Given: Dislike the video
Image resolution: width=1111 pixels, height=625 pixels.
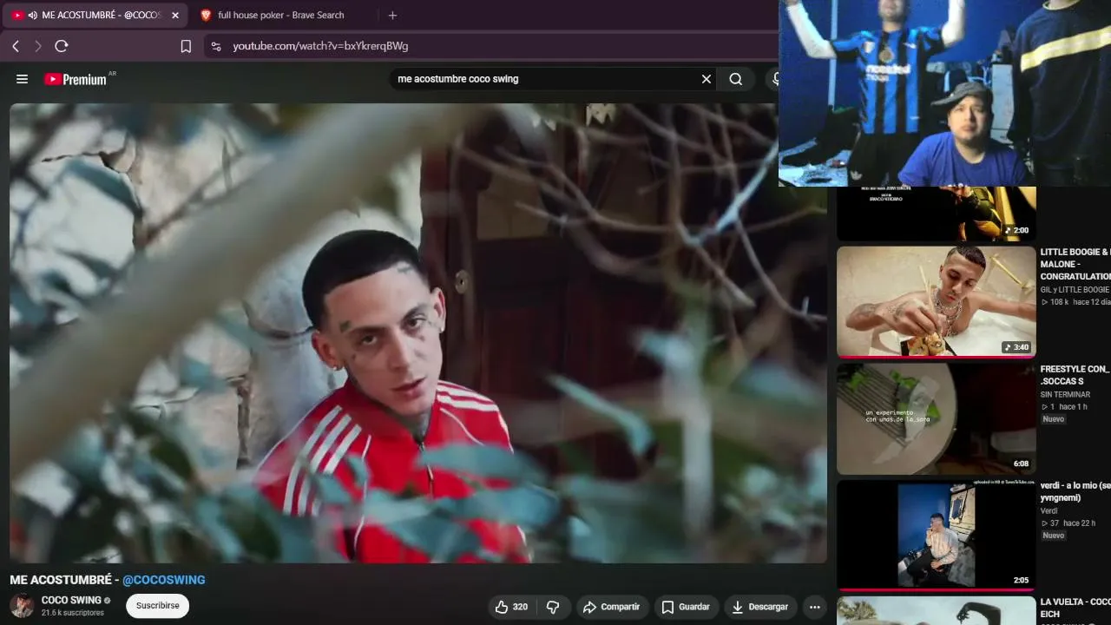Looking at the screenshot, I should [x=553, y=607].
